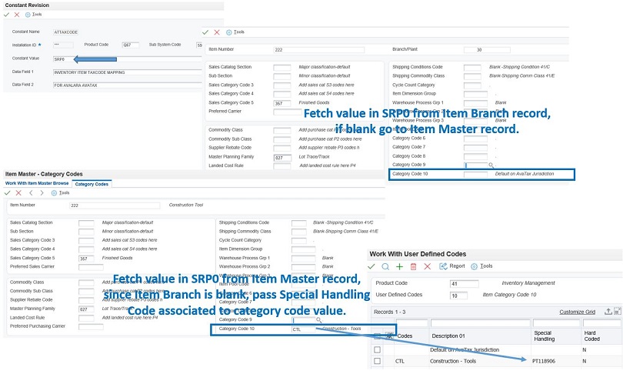Viewport: 623px width, 374px height.
Task: Open Tools menu in User Defined Codes
Action: click(483, 266)
